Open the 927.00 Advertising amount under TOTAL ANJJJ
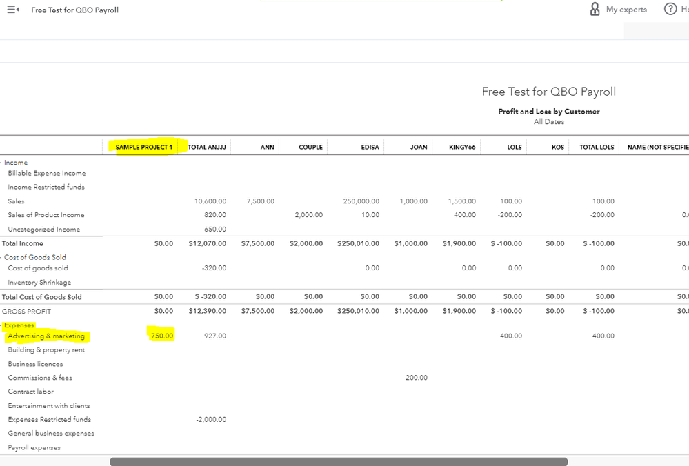 [215, 336]
